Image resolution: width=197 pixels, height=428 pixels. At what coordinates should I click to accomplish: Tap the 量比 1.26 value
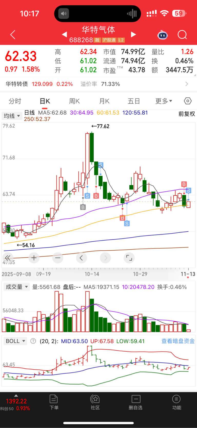tap(187, 52)
